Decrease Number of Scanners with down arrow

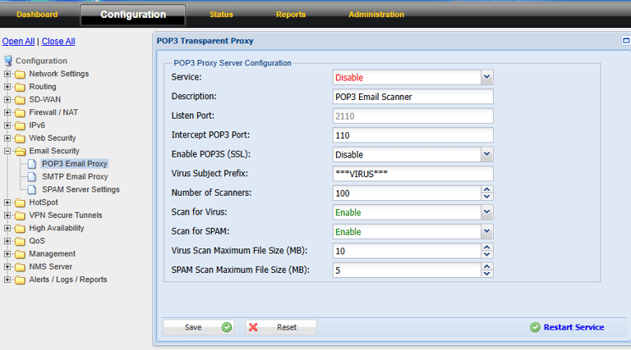[486, 197]
